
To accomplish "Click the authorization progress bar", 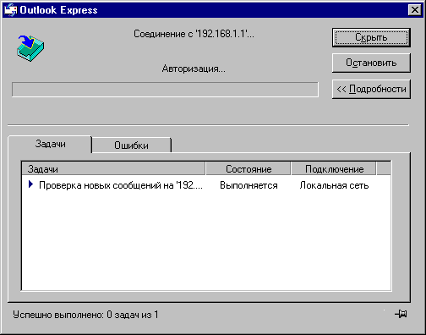I will (165, 90).
